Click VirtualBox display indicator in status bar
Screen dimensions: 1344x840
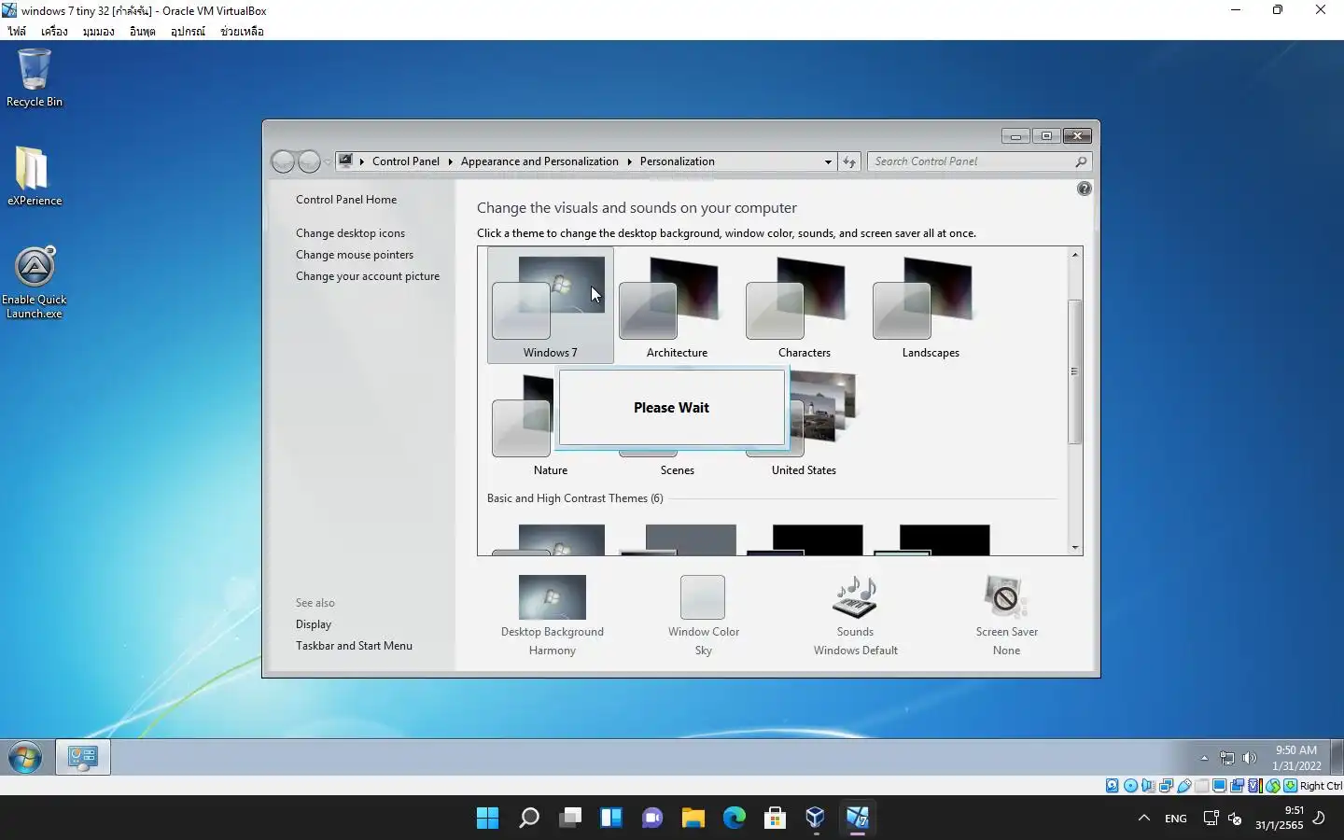pos(1219,786)
